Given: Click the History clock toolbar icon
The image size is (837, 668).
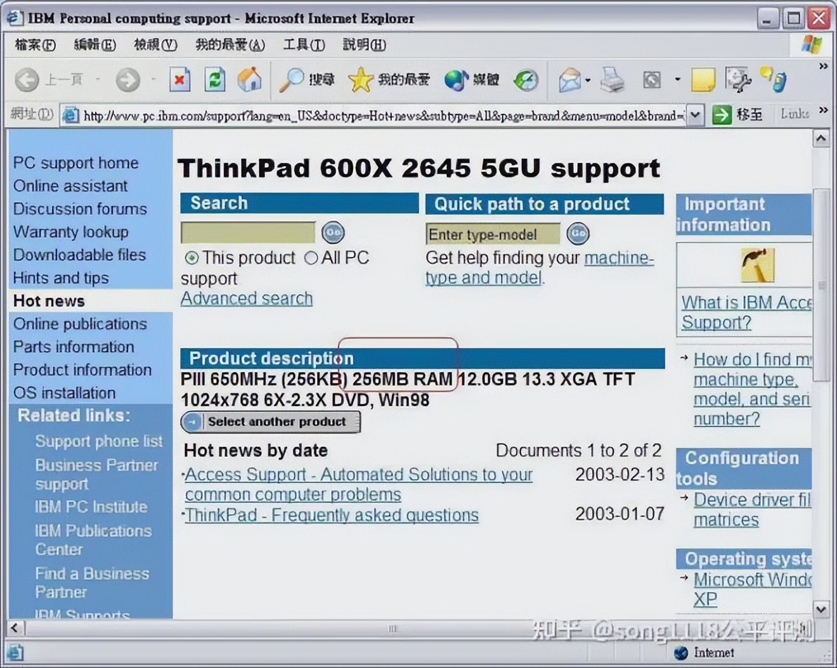Looking at the screenshot, I should pyautogui.click(x=526, y=80).
